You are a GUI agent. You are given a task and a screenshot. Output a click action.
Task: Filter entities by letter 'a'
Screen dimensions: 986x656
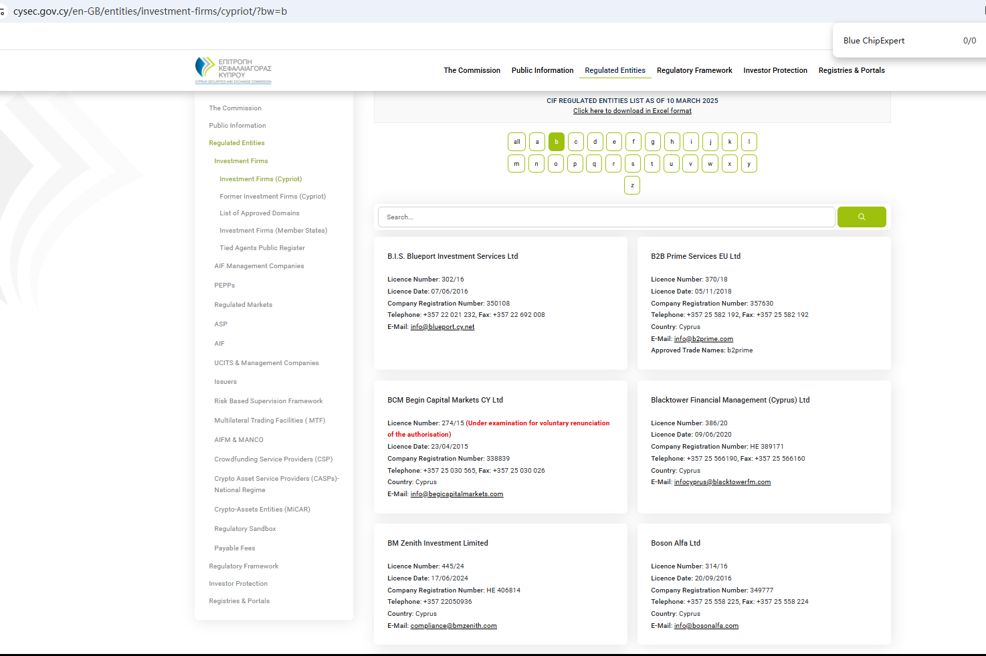click(x=536, y=142)
